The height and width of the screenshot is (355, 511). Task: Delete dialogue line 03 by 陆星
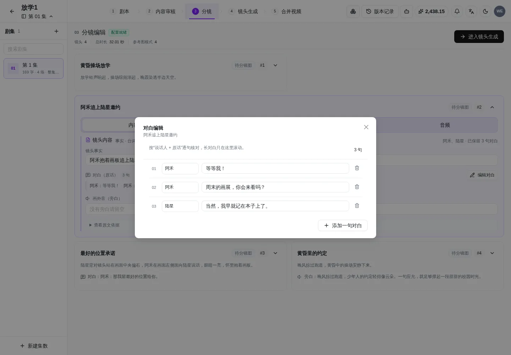[357, 206]
